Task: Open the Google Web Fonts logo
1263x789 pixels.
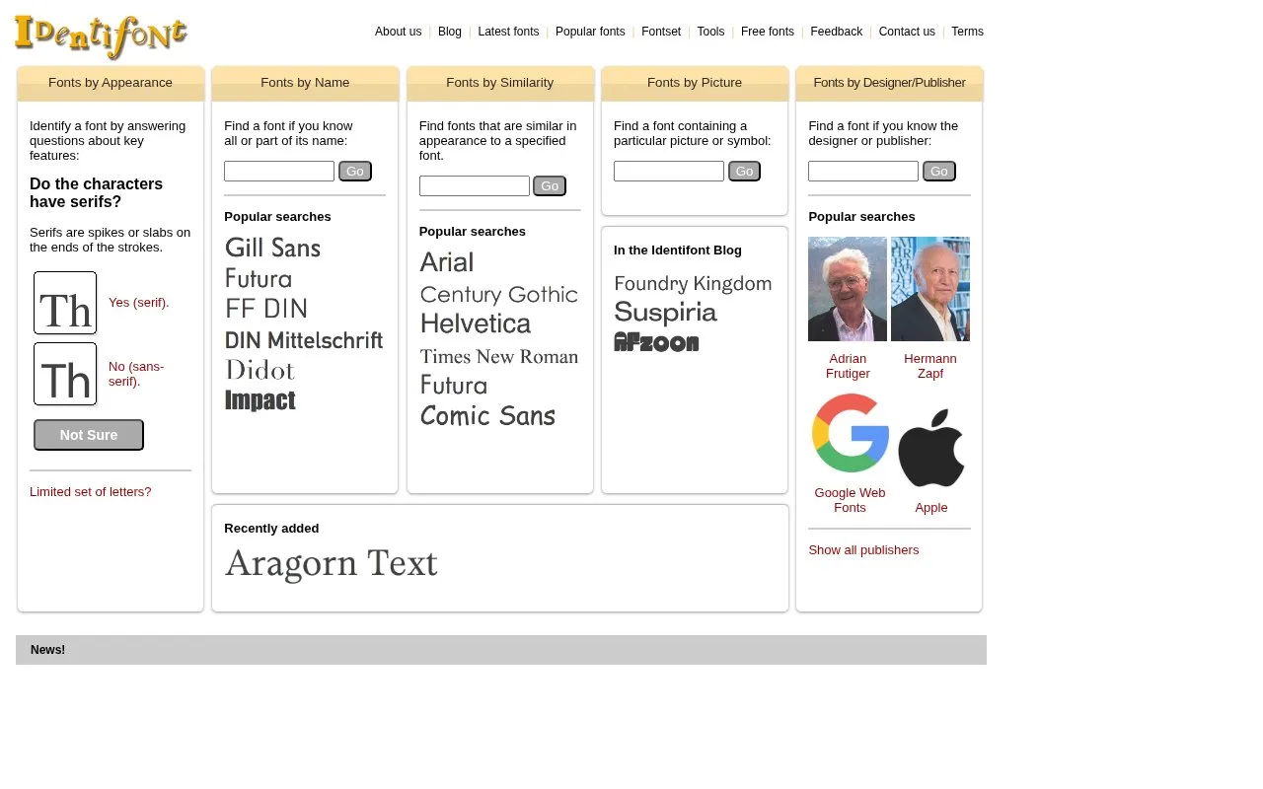Action: pos(850,433)
